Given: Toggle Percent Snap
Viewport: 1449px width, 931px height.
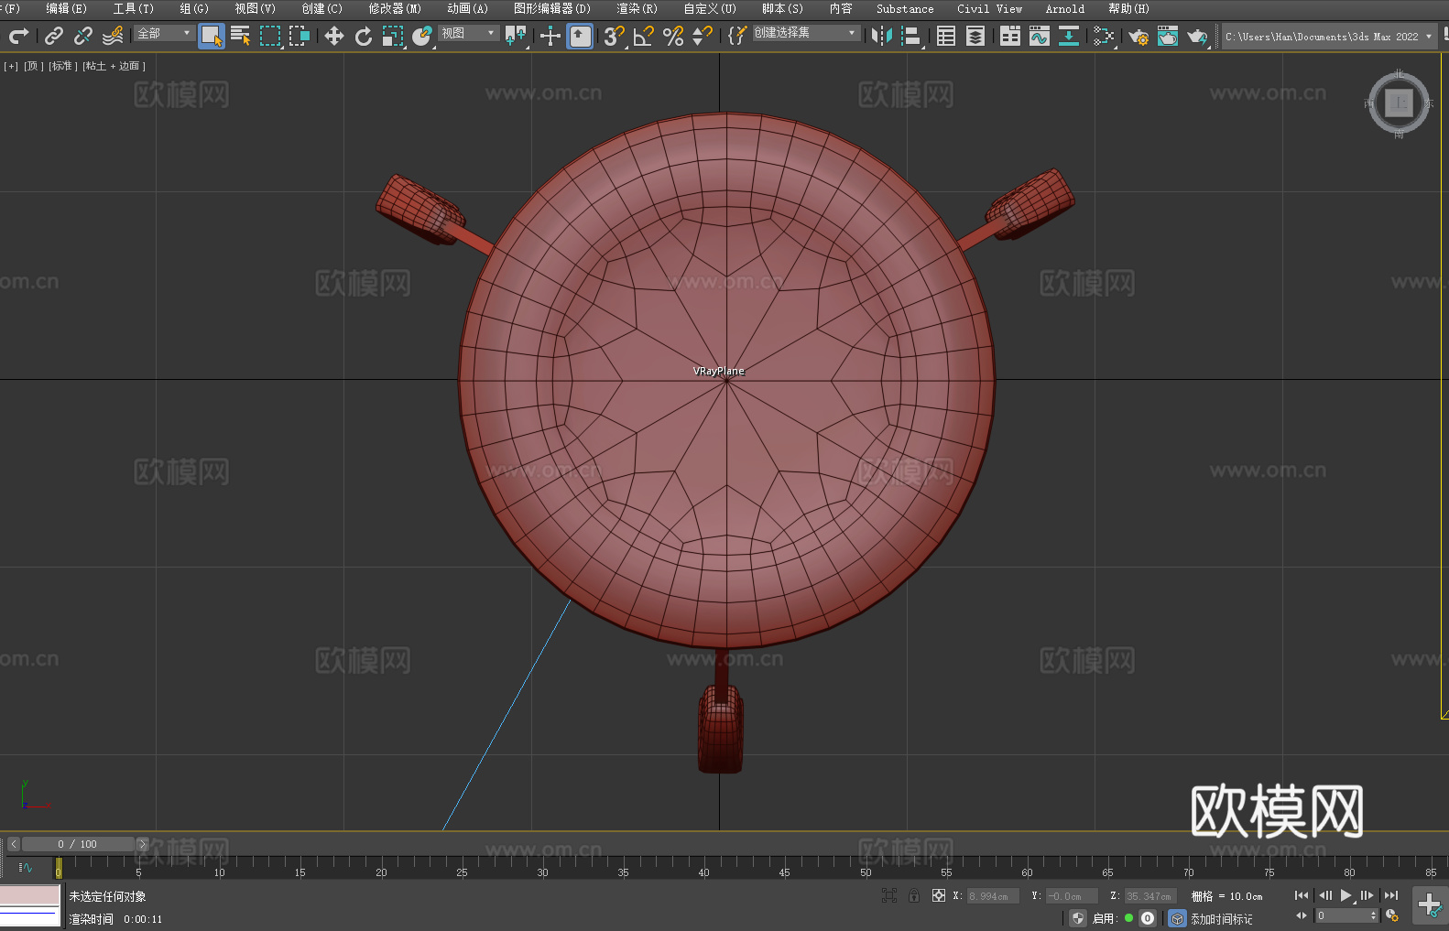Looking at the screenshot, I should [673, 36].
